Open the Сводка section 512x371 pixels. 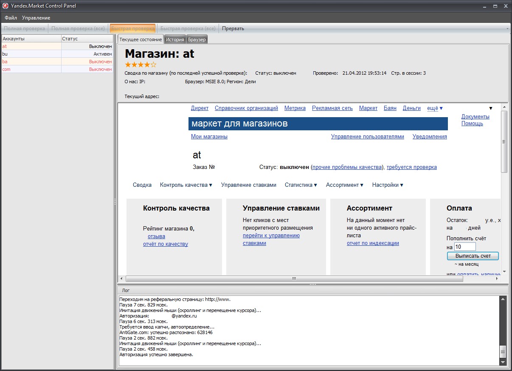click(142, 185)
